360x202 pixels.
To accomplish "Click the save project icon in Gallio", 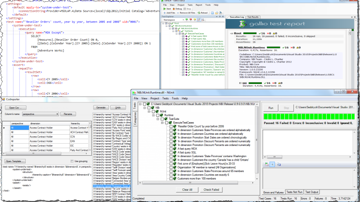I will 220,13.
